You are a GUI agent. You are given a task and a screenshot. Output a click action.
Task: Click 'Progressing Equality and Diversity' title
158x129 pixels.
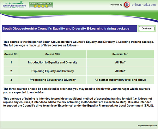click(x=52, y=80)
